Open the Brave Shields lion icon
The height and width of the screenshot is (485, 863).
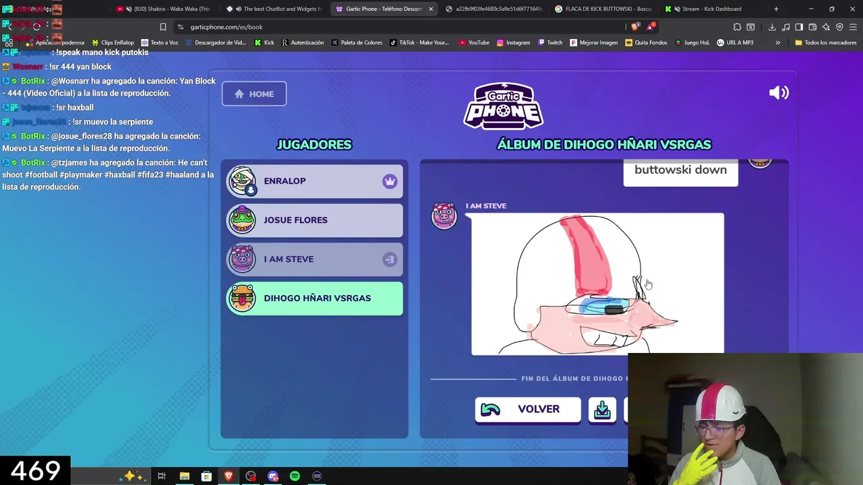tap(636, 27)
